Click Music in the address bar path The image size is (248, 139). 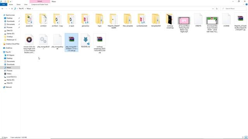point(29,8)
